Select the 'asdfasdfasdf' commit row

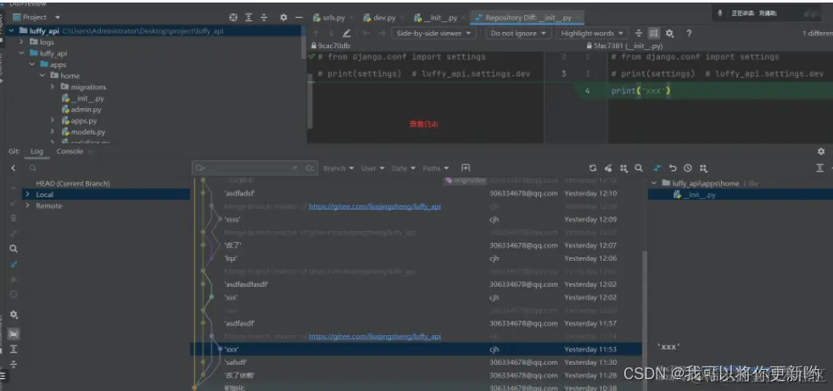tap(416, 284)
